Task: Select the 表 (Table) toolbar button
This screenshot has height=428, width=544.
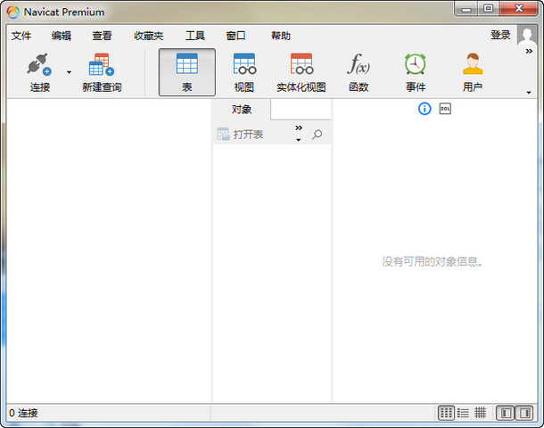Action: 187,72
